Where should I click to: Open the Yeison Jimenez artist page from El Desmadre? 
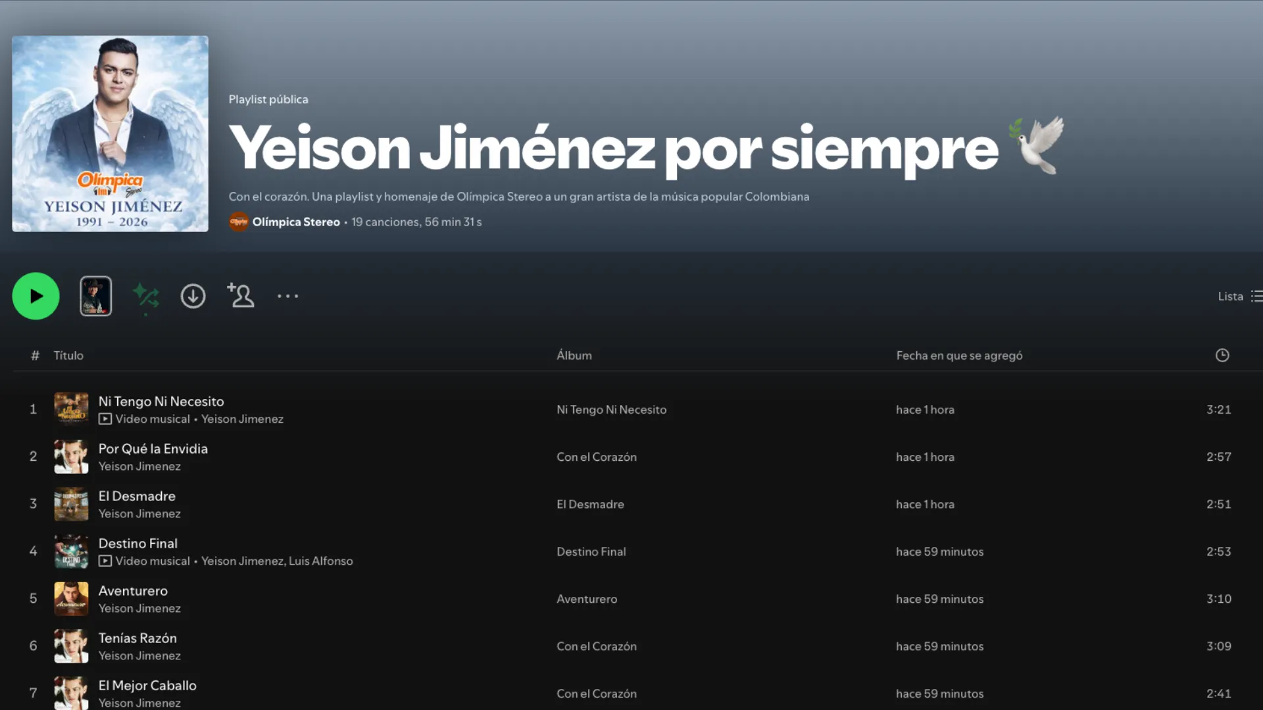[x=139, y=513]
